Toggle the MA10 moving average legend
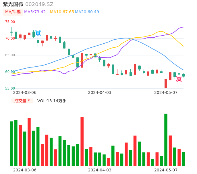197x174 pixels. 62,12
